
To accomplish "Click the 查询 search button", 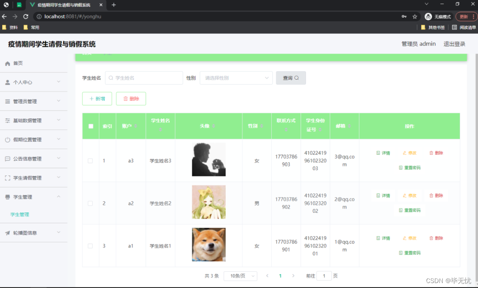I will tap(291, 77).
